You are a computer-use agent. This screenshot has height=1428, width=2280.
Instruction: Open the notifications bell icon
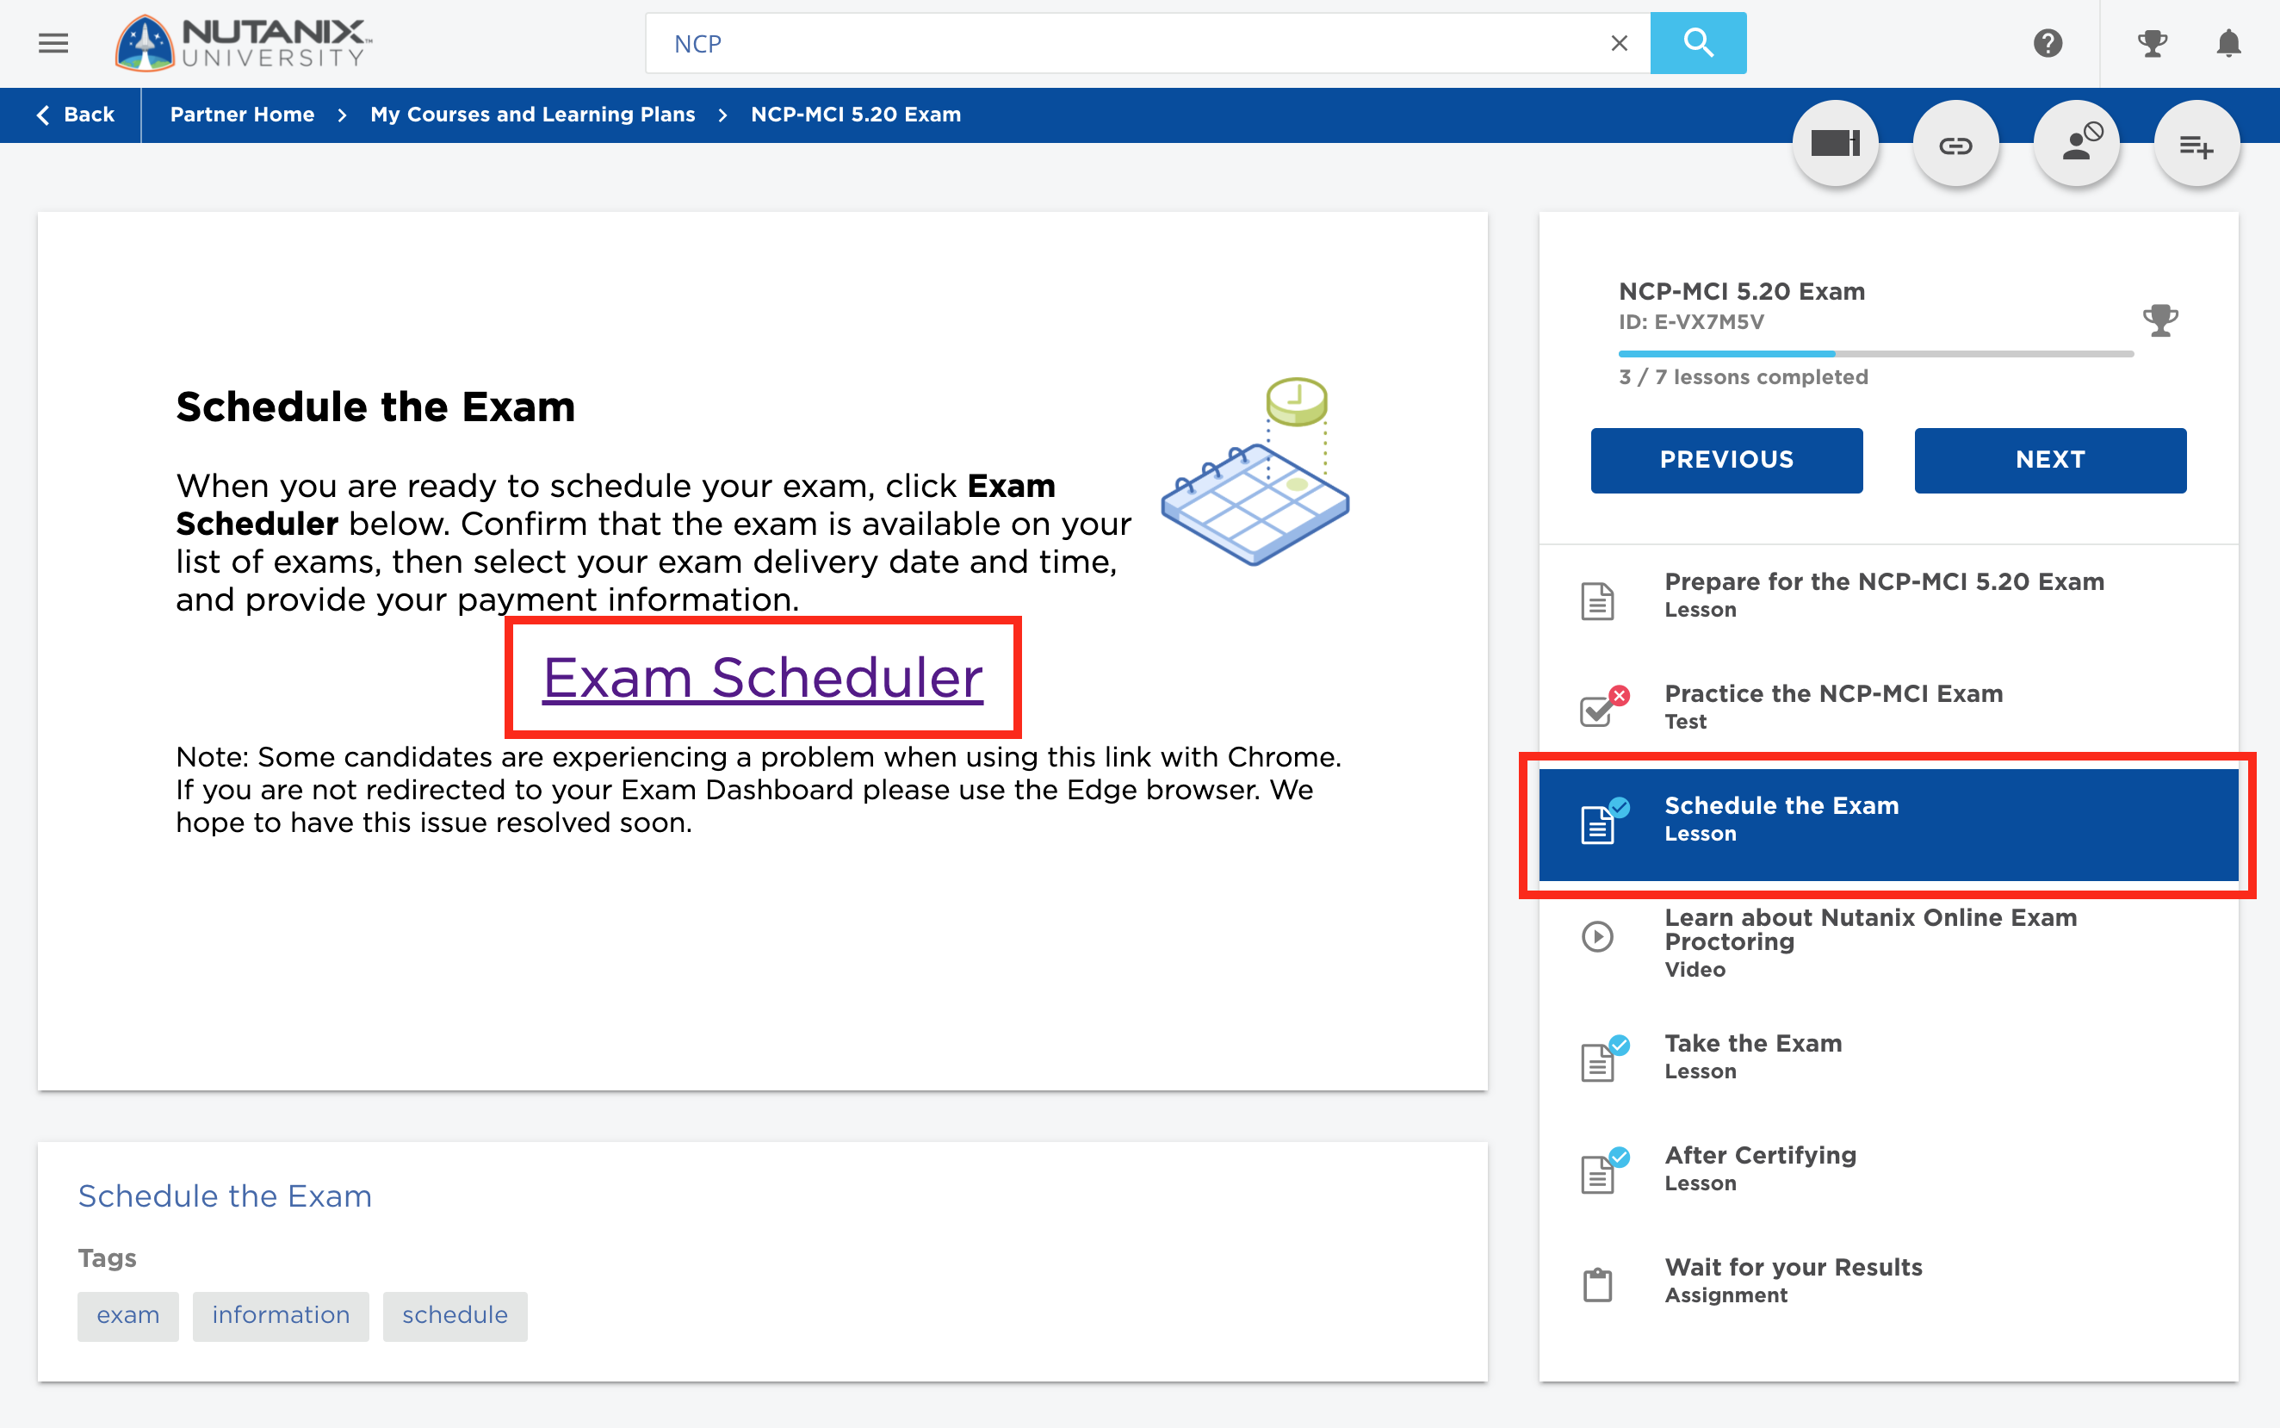(2229, 43)
